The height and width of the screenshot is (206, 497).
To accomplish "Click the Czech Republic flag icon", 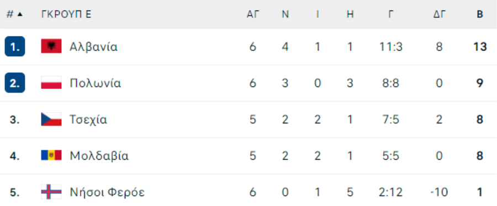I will (x=51, y=119).
